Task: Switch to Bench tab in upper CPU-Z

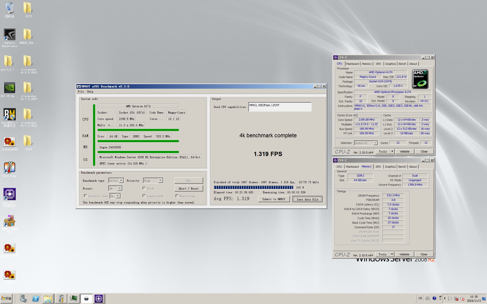Action: [402, 64]
